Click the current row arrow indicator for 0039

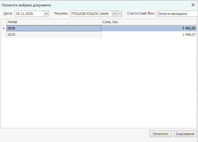(4, 28)
